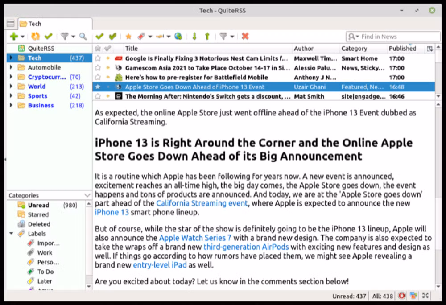Click the feed search magnifier icon
This screenshot has height=305, width=446.
coord(83,37)
